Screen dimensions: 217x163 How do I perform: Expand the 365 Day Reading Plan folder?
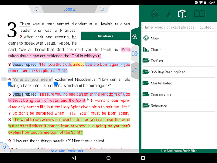179,72
